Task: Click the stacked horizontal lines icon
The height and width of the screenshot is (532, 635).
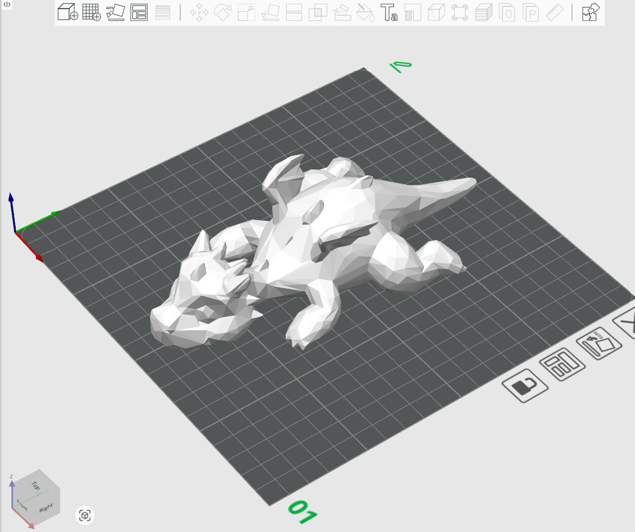Action: (163, 12)
